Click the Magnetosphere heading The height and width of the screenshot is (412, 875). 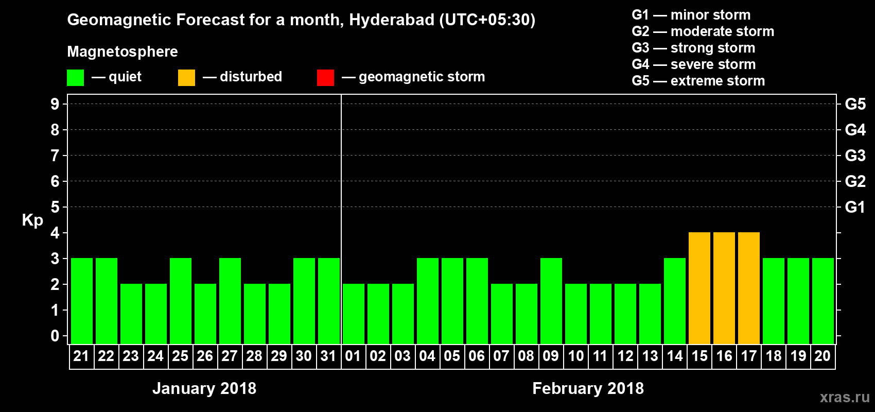[122, 52]
